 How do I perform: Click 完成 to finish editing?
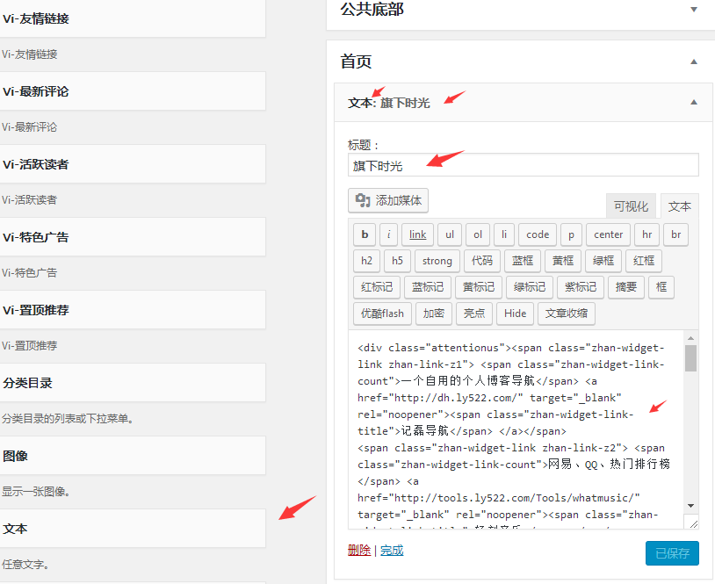(x=391, y=552)
